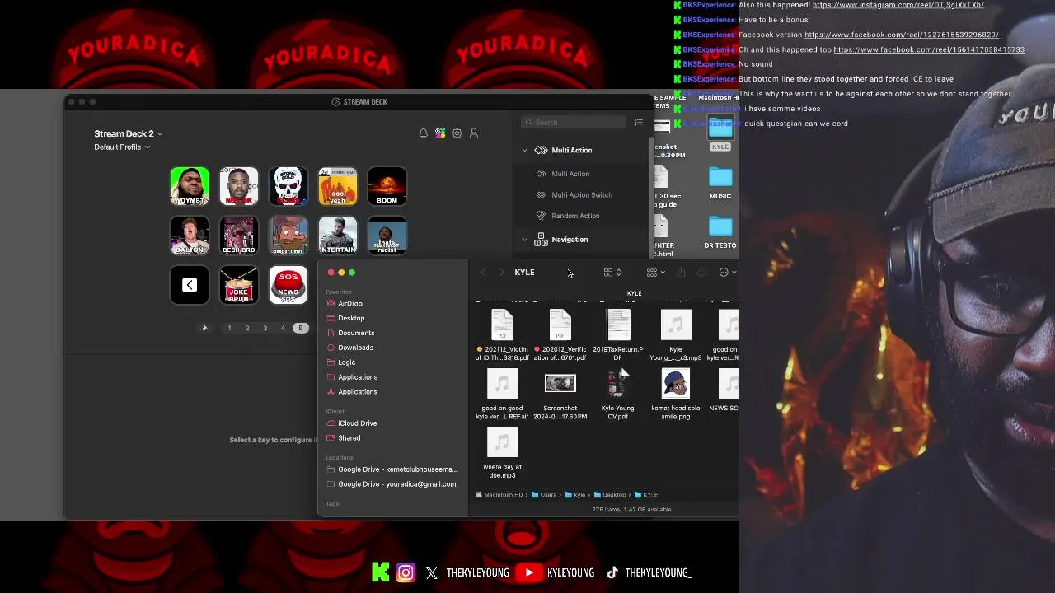Viewport: 1055px width, 593px height.
Task: Select the BEBR BRO key
Action: tap(239, 236)
